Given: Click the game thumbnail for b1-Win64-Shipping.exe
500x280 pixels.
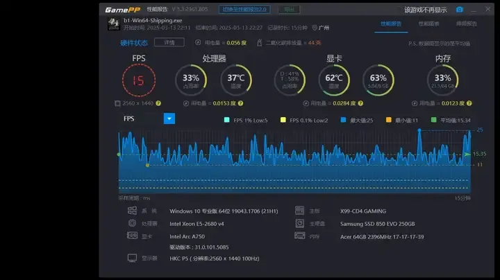Looking at the screenshot, I should [113, 24].
